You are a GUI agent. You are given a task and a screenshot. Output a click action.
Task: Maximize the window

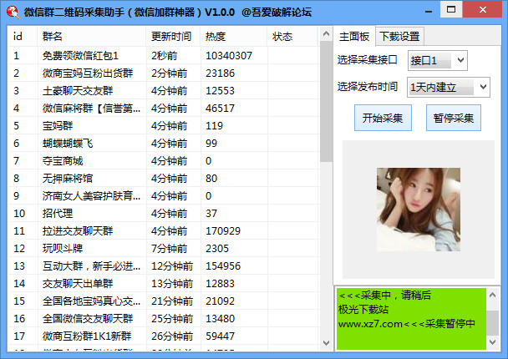pyautogui.click(x=451, y=9)
